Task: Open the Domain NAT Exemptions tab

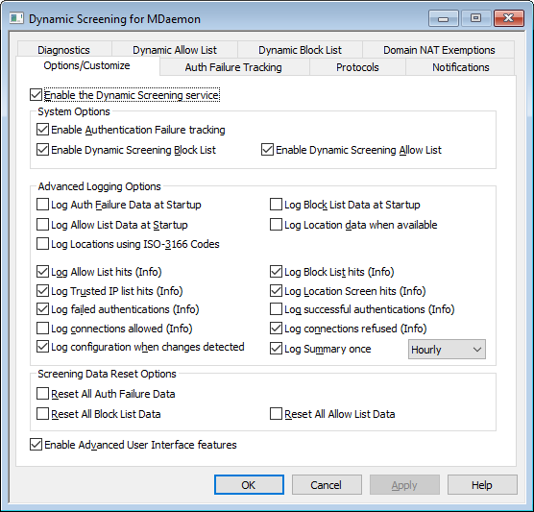Action: (x=439, y=50)
